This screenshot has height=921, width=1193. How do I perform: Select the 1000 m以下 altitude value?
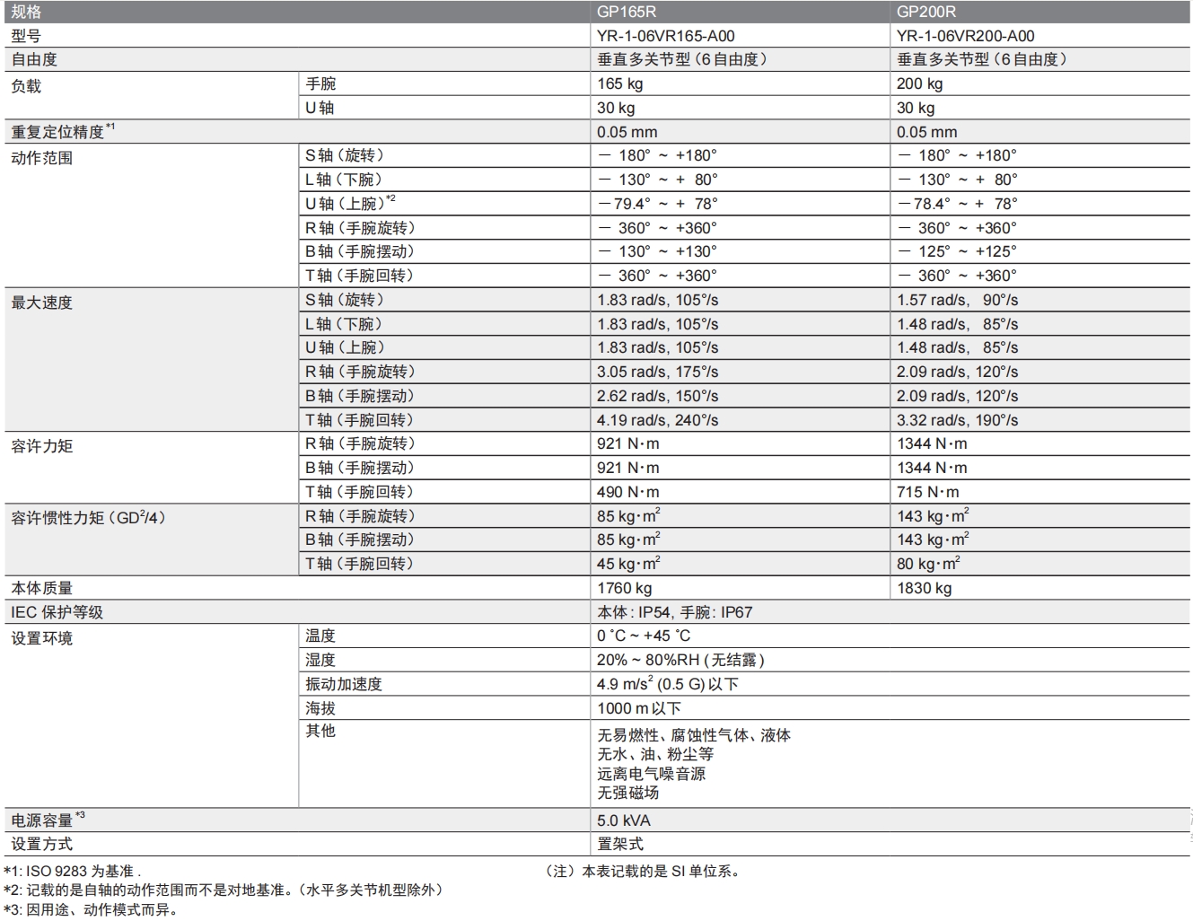(x=639, y=708)
